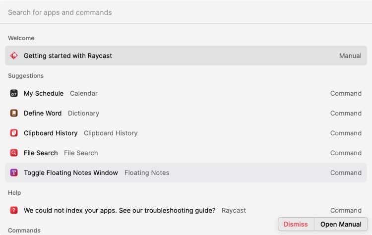Click the Define Word dictionary book icon
The image size is (372, 235).
click(x=14, y=113)
